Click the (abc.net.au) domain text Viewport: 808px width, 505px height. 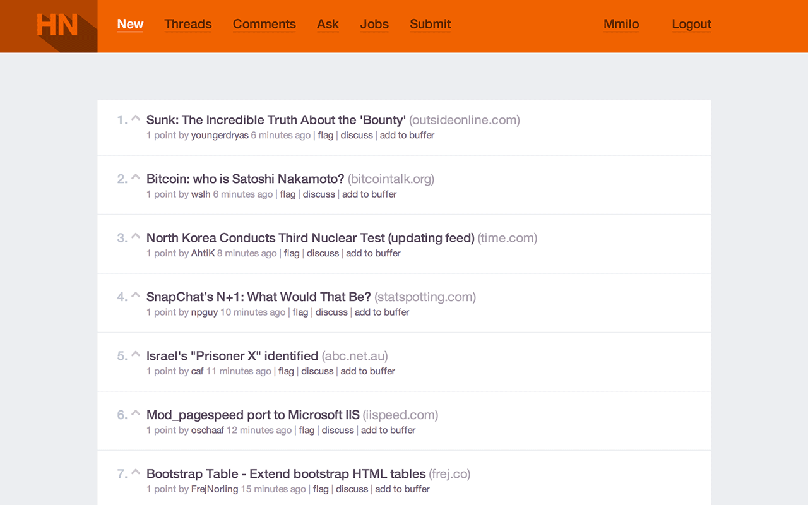tap(355, 356)
